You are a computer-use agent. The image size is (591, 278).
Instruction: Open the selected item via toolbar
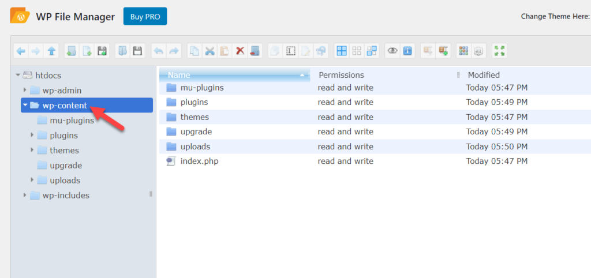122,51
